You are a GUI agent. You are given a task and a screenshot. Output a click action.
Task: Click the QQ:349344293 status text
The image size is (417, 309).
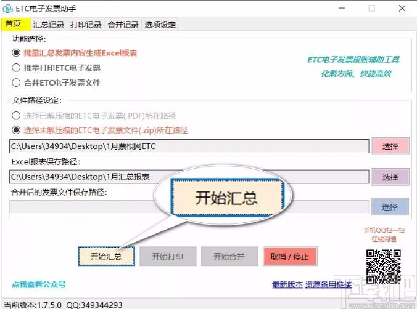[x=94, y=305]
